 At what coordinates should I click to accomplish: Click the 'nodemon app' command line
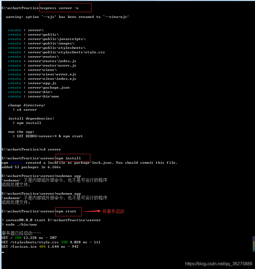pos(41,176)
